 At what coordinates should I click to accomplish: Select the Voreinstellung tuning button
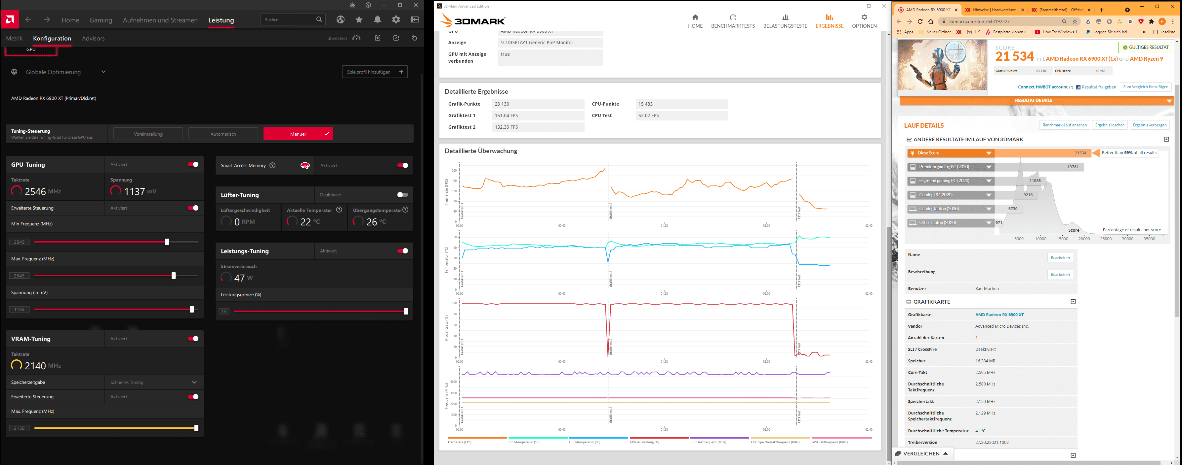(x=148, y=134)
